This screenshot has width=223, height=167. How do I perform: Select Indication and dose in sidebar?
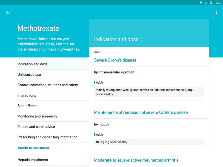(x=53, y=64)
